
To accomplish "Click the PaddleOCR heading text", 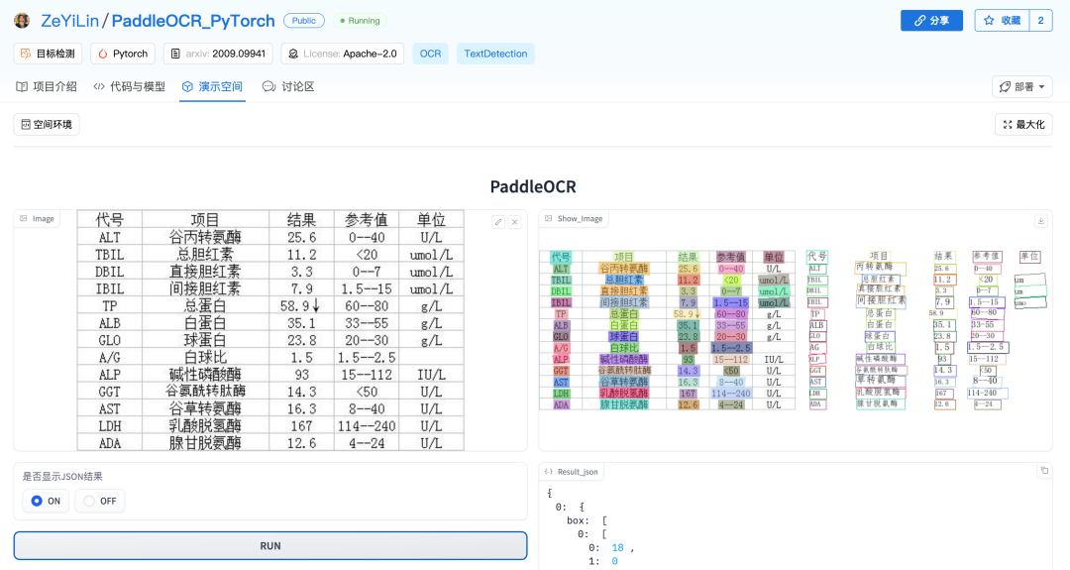I will [533, 186].
